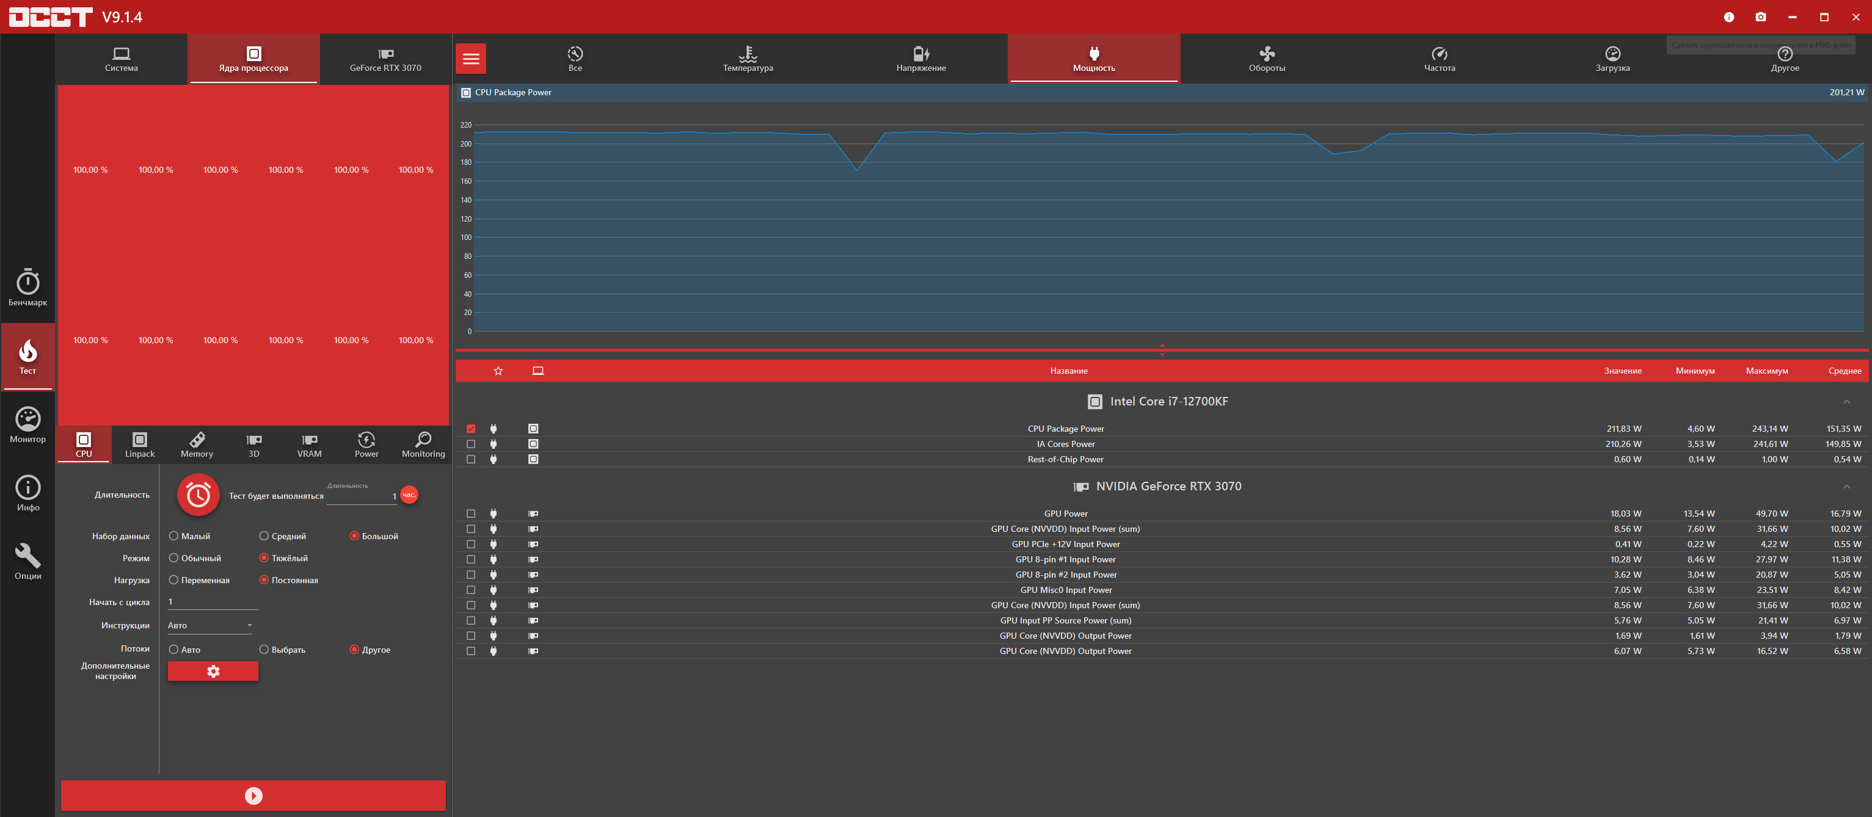The height and width of the screenshot is (817, 1872).
Task: Collapse the NVIDIA GeForce RTX 3070 group
Action: 1846,487
